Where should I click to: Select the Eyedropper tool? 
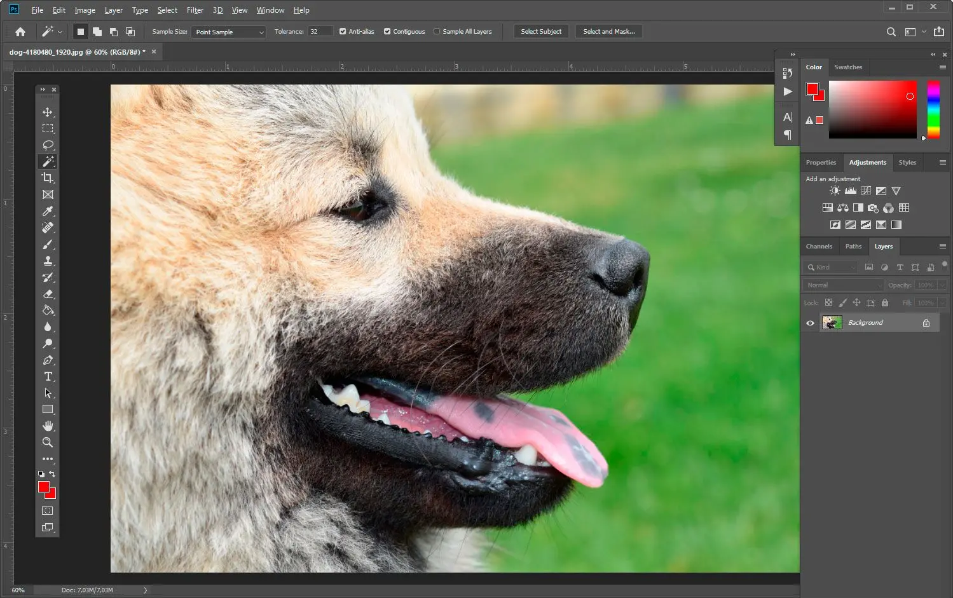point(48,211)
